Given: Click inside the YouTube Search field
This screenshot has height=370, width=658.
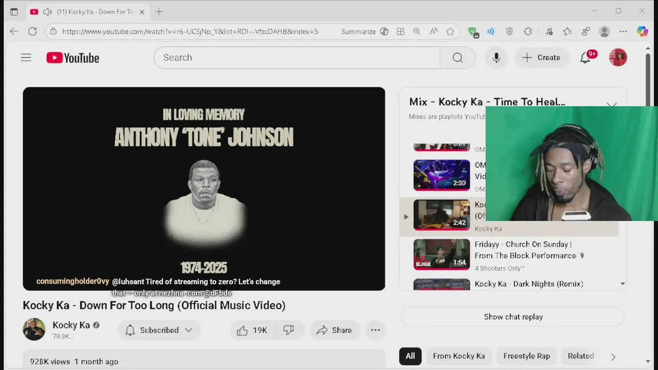Looking at the screenshot, I should (x=297, y=58).
